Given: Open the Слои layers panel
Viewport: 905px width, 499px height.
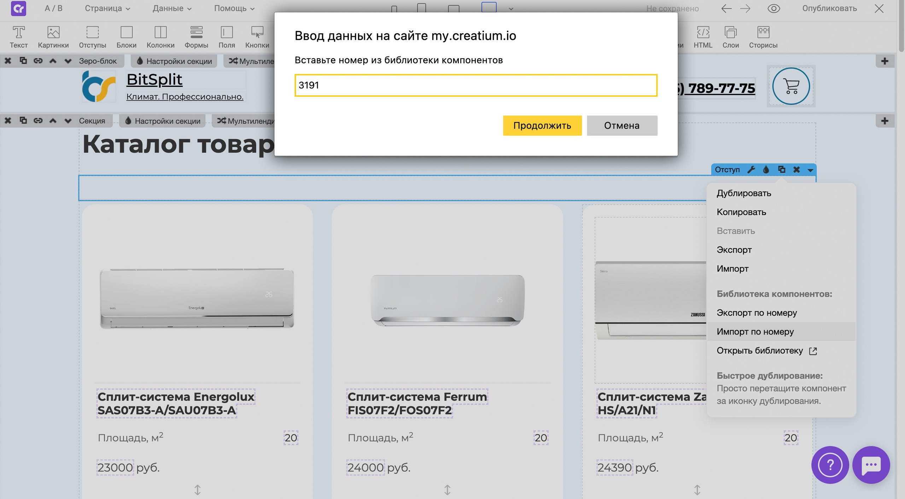Looking at the screenshot, I should [731, 37].
